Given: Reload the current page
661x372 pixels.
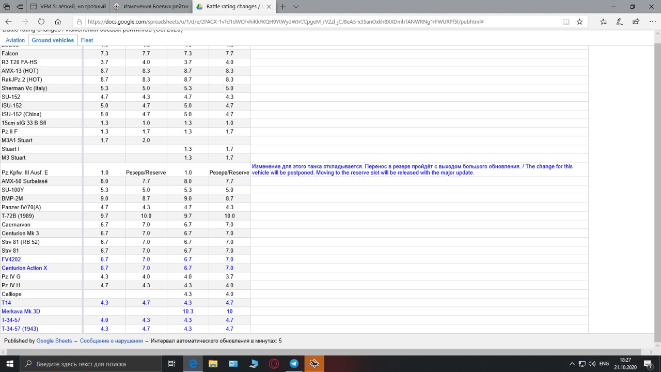Looking at the screenshot, I should pos(41,22).
